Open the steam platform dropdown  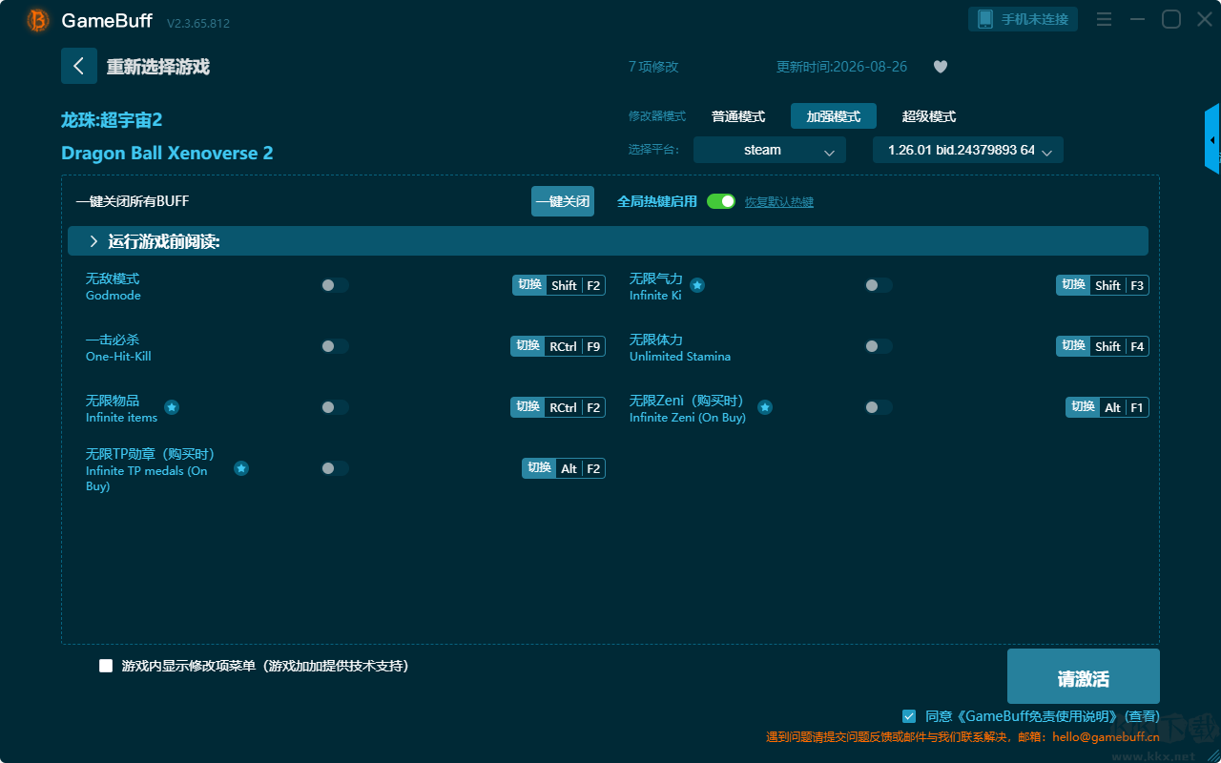pos(770,150)
